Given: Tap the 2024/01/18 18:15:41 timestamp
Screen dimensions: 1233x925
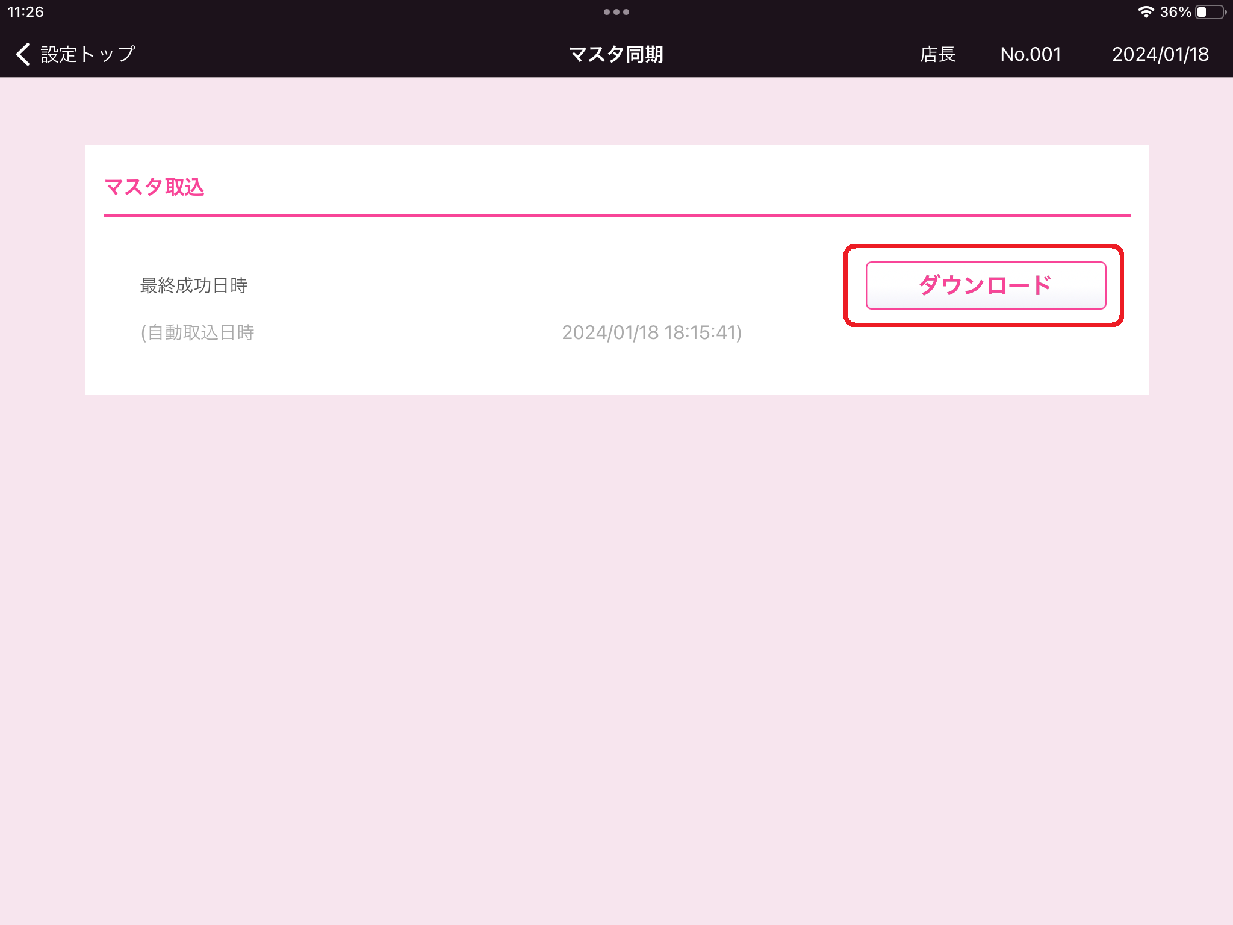Looking at the screenshot, I should click(651, 332).
